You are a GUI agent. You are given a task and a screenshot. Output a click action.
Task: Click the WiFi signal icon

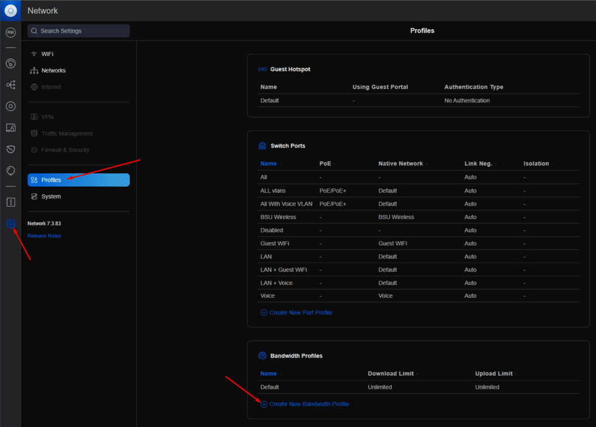point(34,54)
